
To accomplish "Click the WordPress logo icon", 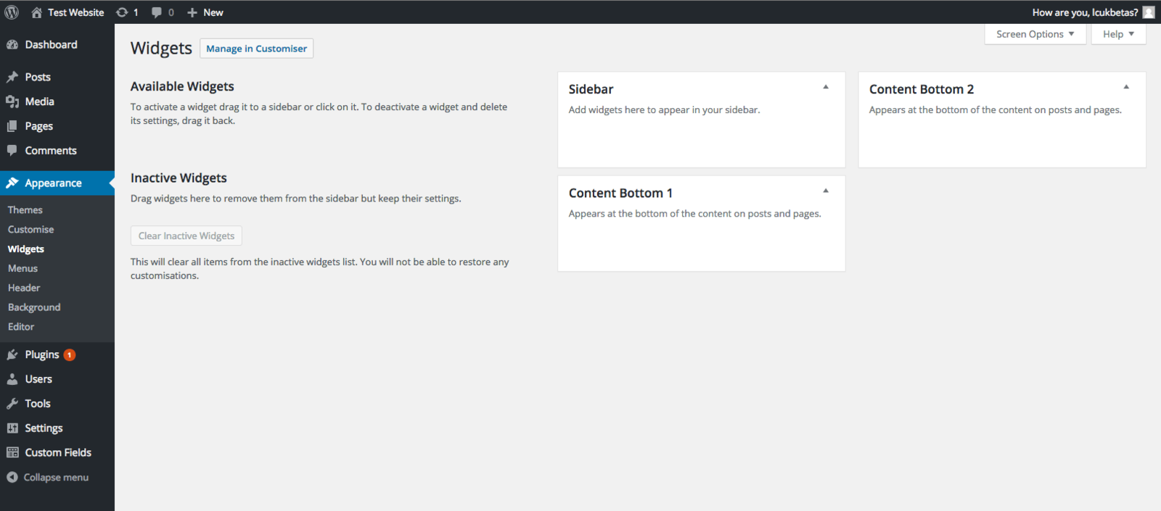I will click(x=12, y=12).
